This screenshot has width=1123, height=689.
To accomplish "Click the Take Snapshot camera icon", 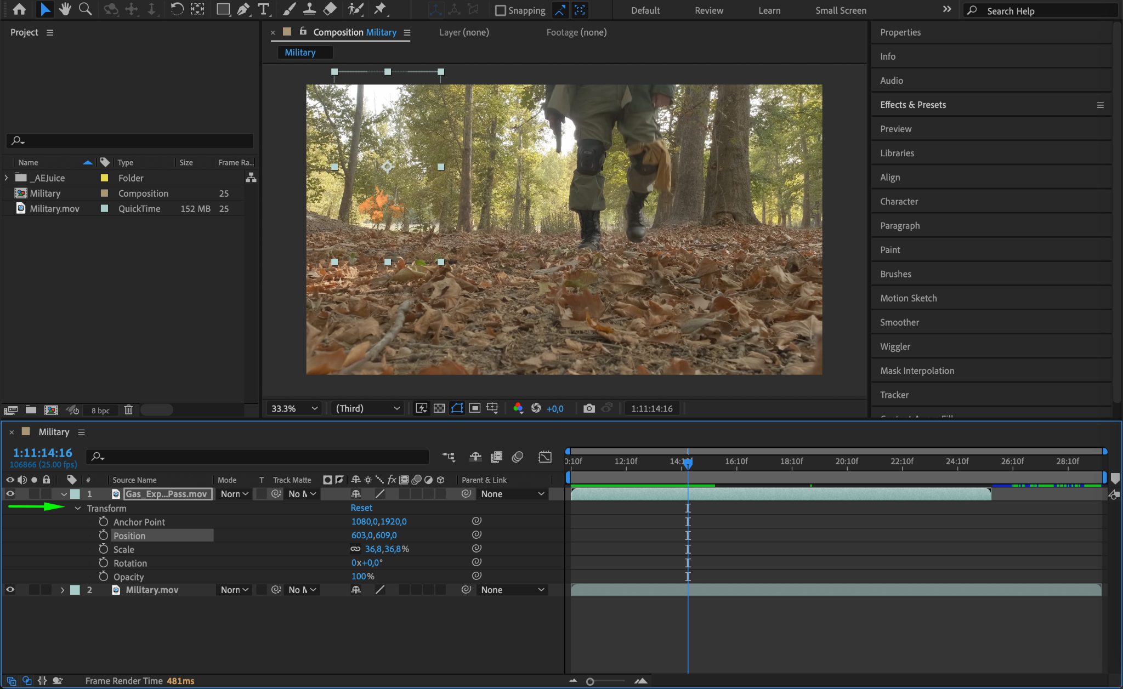I will click(x=589, y=408).
